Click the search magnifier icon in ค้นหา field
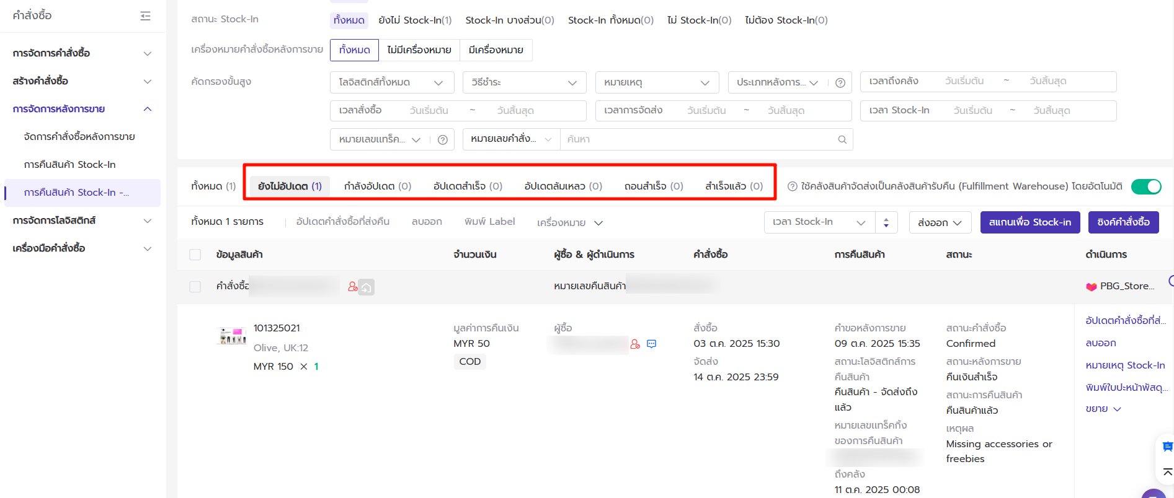This screenshot has height=498, width=1174. coord(842,140)
